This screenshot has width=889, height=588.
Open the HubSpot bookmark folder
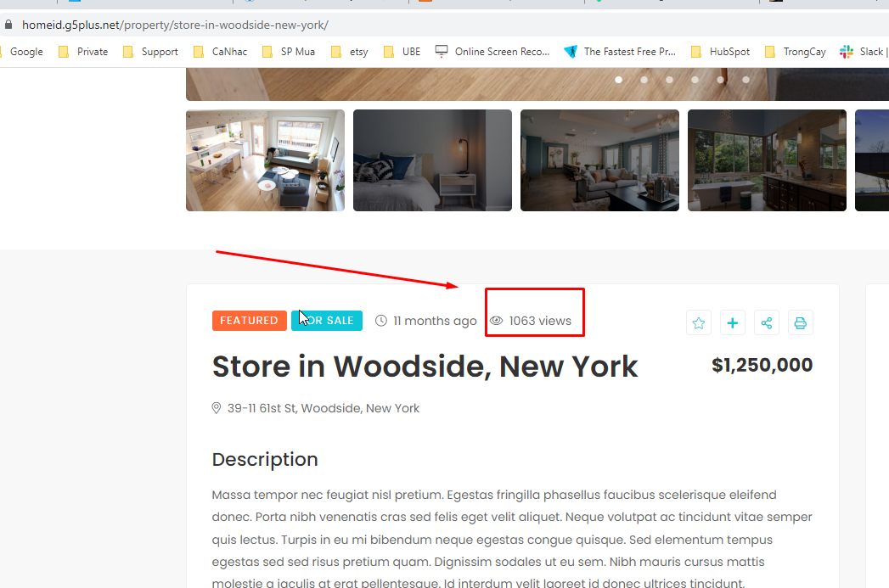pos(720,52)
